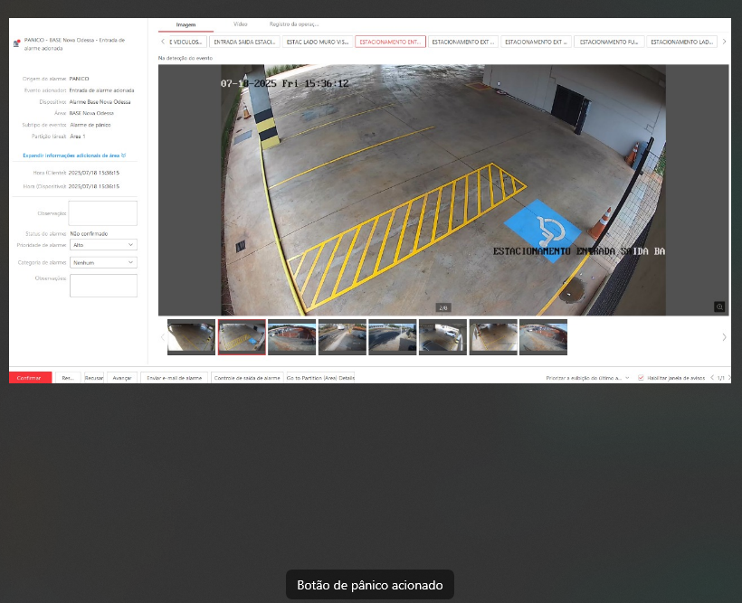Click 'Enviar e-mail de alarme' button
Image resolution: width=742 pixels, height=603 pixels.
point(174,377)
